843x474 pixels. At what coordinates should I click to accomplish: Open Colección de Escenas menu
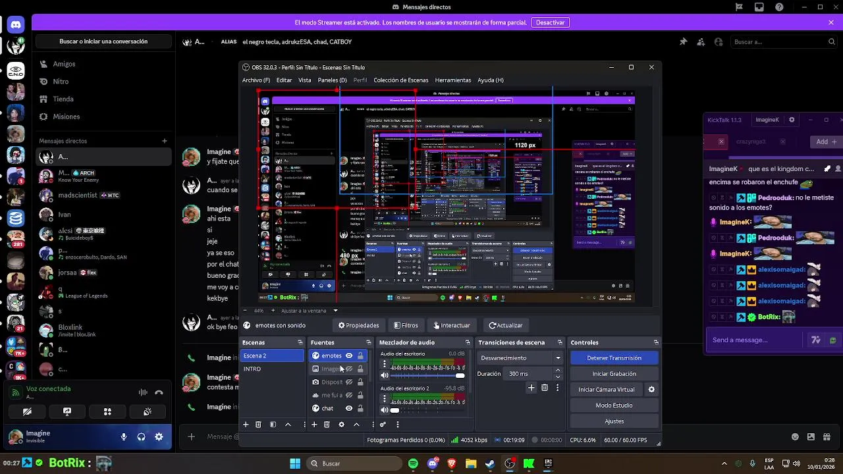coord(401,80)
